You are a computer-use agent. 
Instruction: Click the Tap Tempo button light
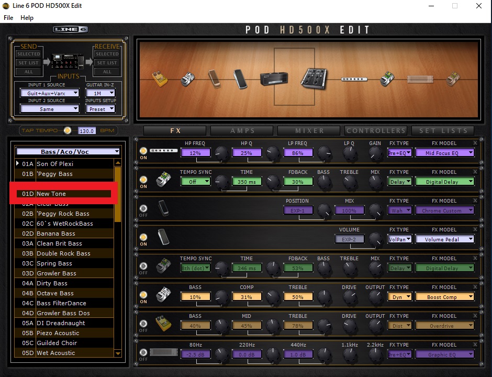68,130
